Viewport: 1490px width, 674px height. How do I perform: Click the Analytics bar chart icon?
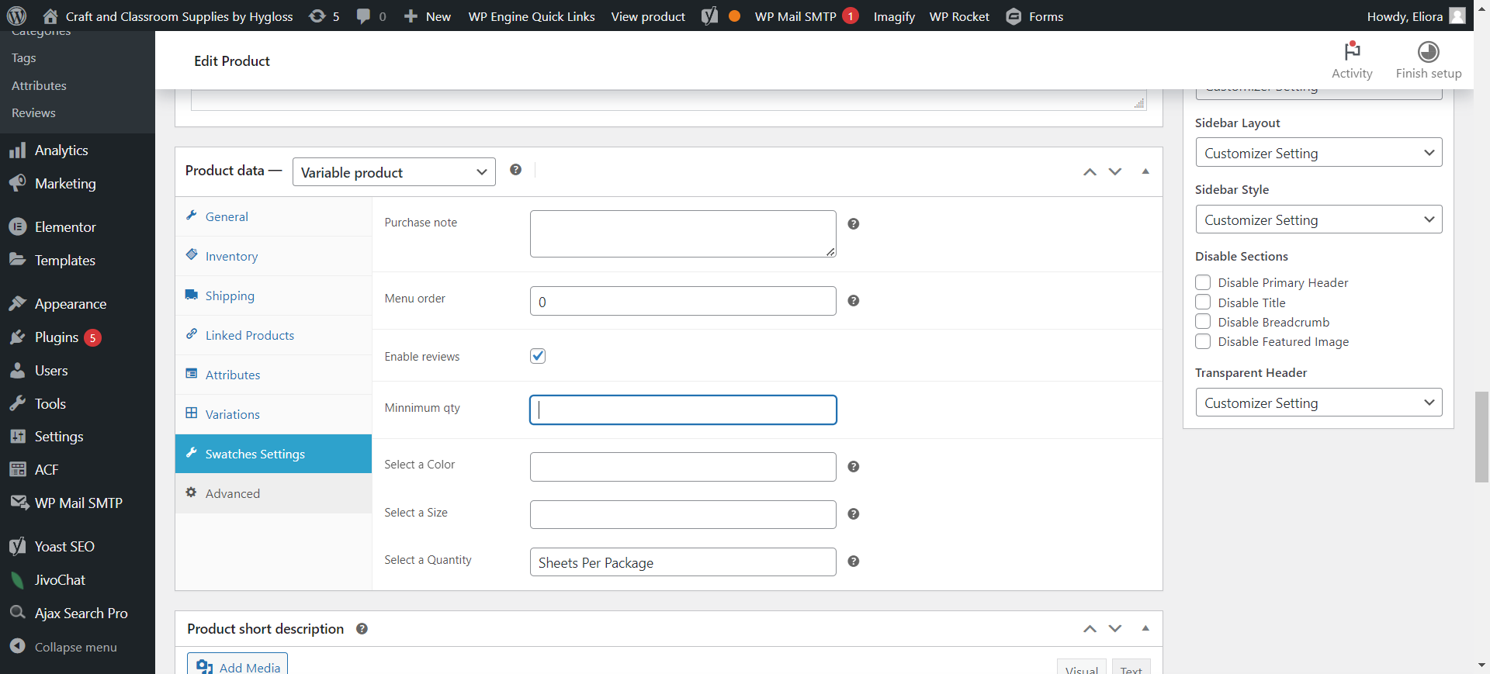[17, 150]
